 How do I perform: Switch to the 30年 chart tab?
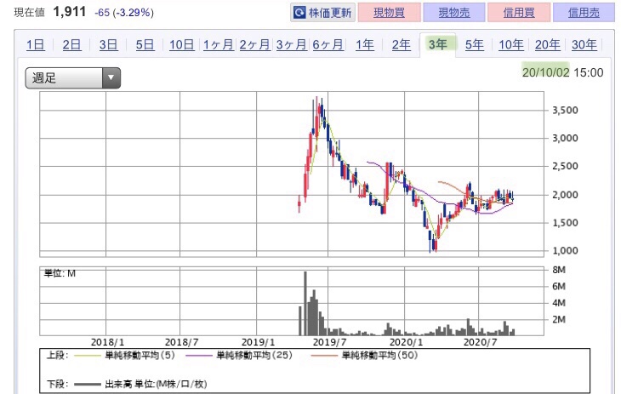(x=584, y=44)
